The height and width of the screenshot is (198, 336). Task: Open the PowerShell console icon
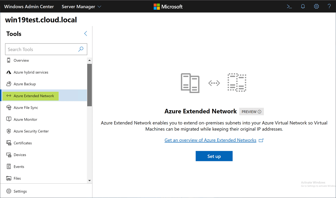pos(290,6)
